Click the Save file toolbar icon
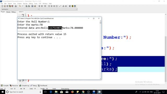 7,6
